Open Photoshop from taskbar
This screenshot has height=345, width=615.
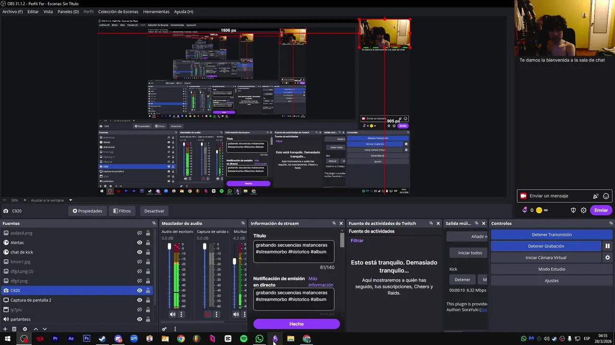tap(86, 339)
